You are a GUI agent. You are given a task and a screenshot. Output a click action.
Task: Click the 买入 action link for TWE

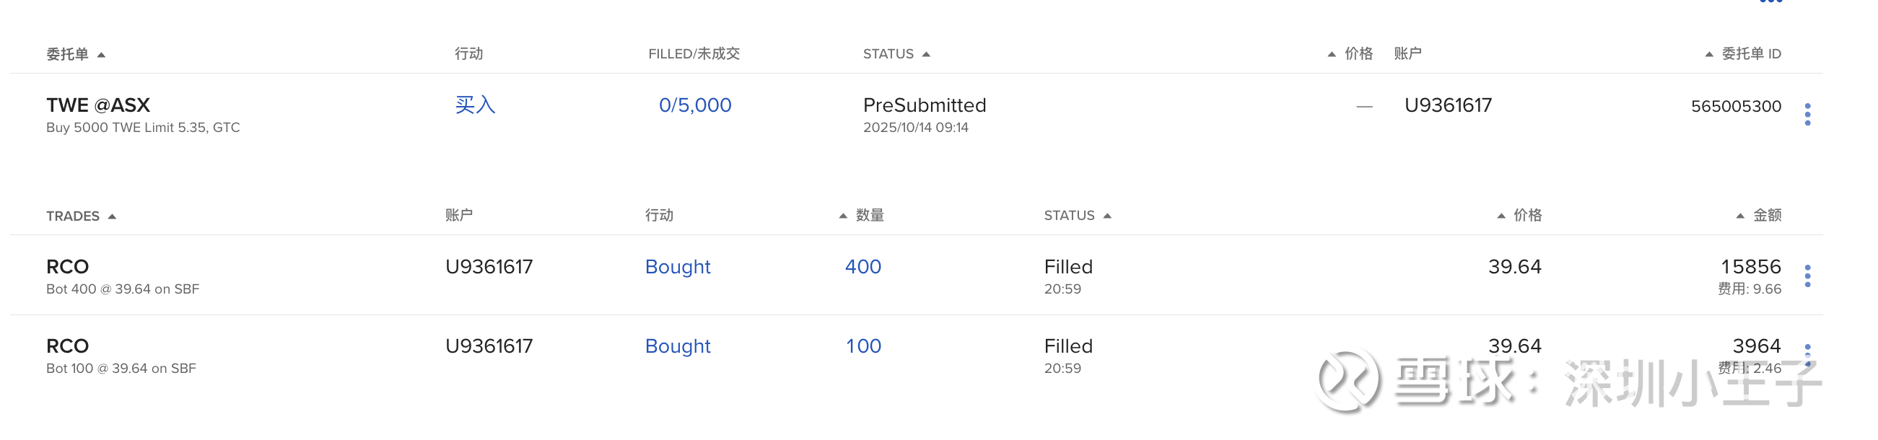coord(476,105)
